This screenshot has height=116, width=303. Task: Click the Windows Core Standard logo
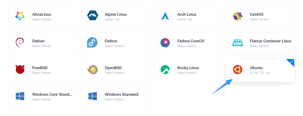pos(20,96)
